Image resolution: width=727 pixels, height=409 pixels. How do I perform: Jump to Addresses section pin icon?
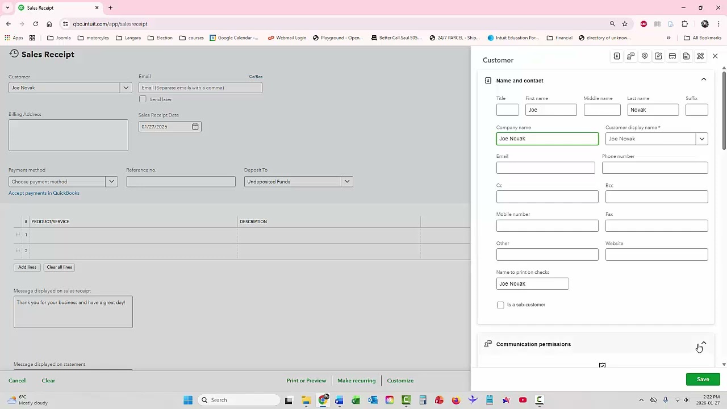tap(645, 56)
